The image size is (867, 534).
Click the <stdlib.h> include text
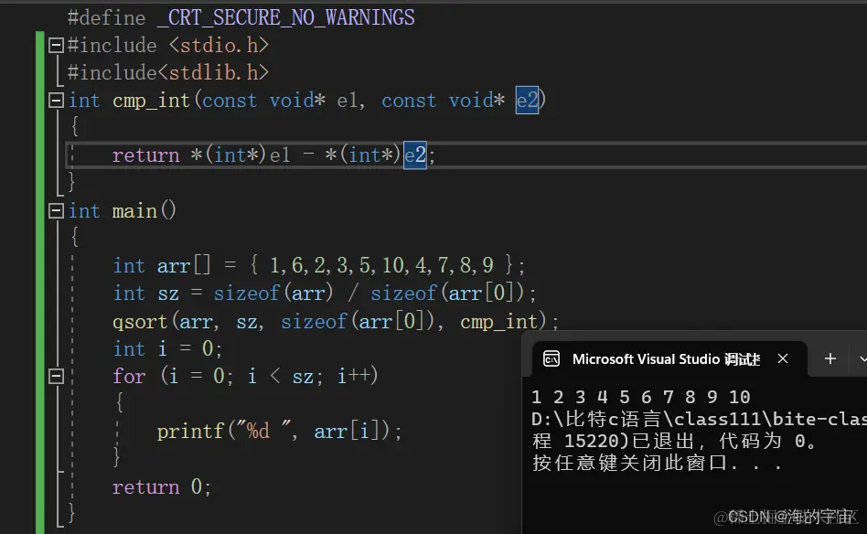click(213, 73)
